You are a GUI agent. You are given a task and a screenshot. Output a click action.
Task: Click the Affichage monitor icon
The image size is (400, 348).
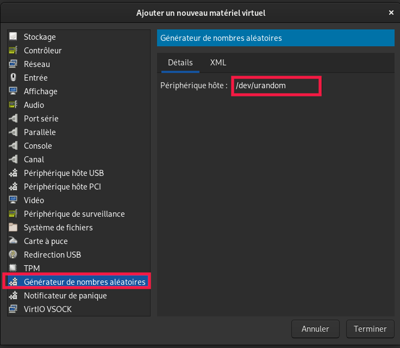[14, 91]
